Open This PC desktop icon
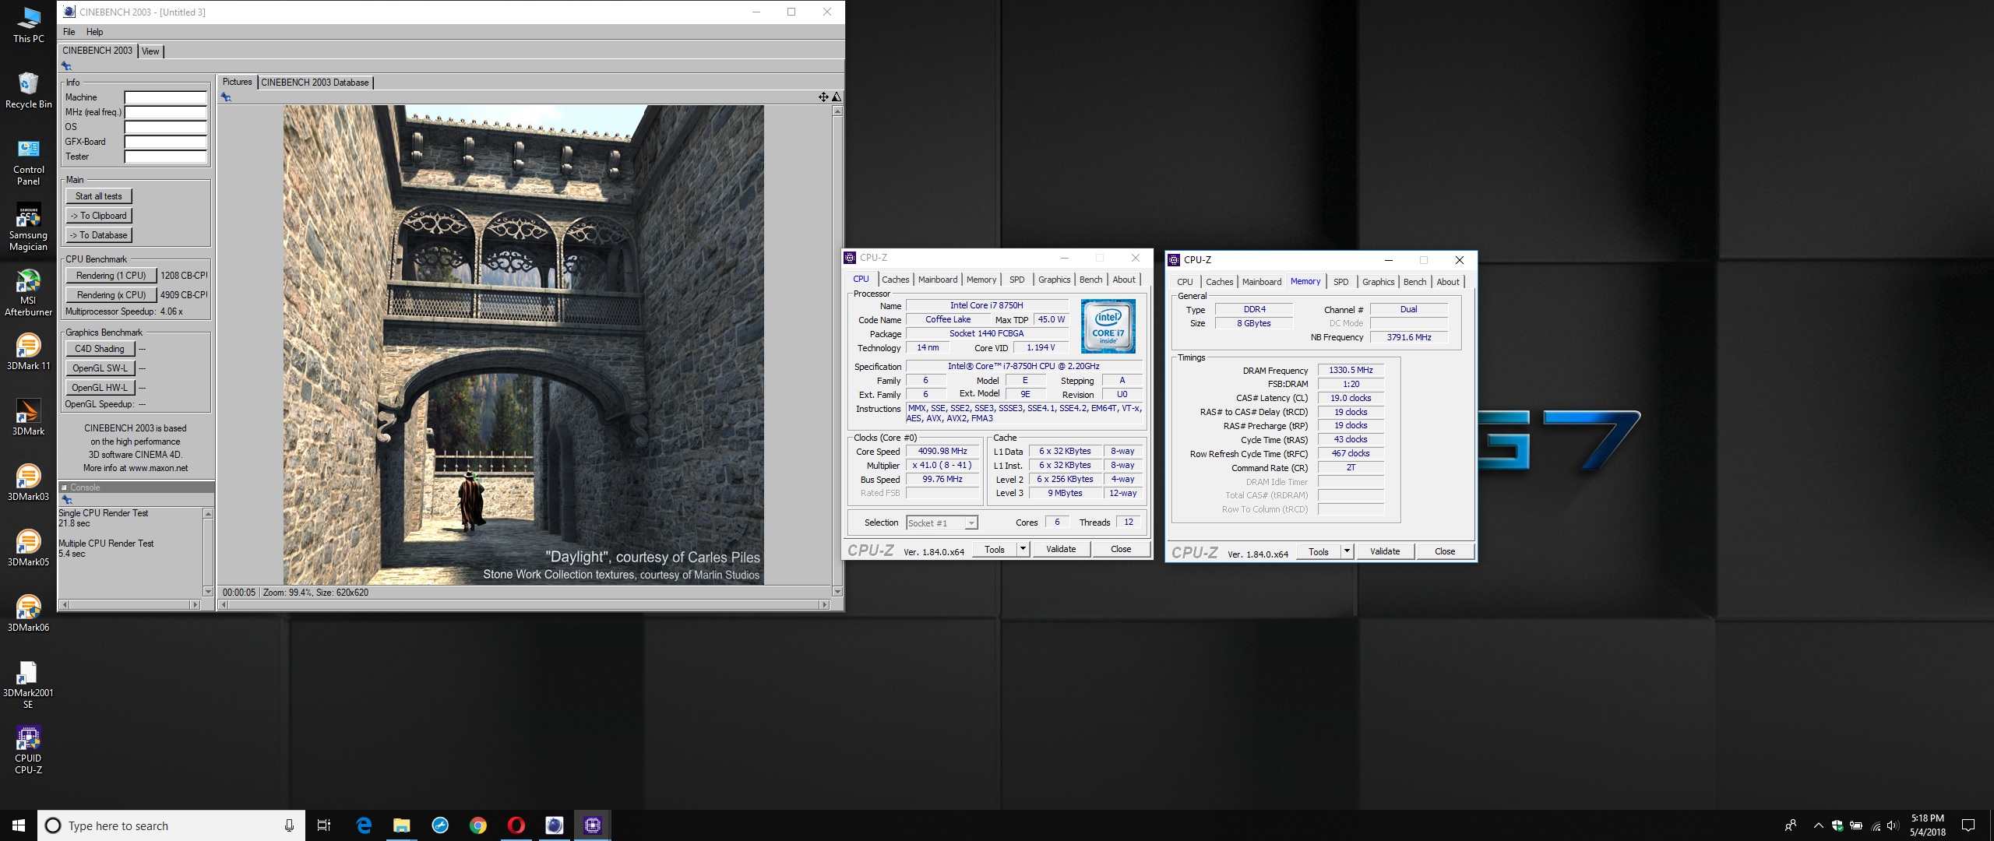Screen dimensions: 1994x841 coord(28,24)
